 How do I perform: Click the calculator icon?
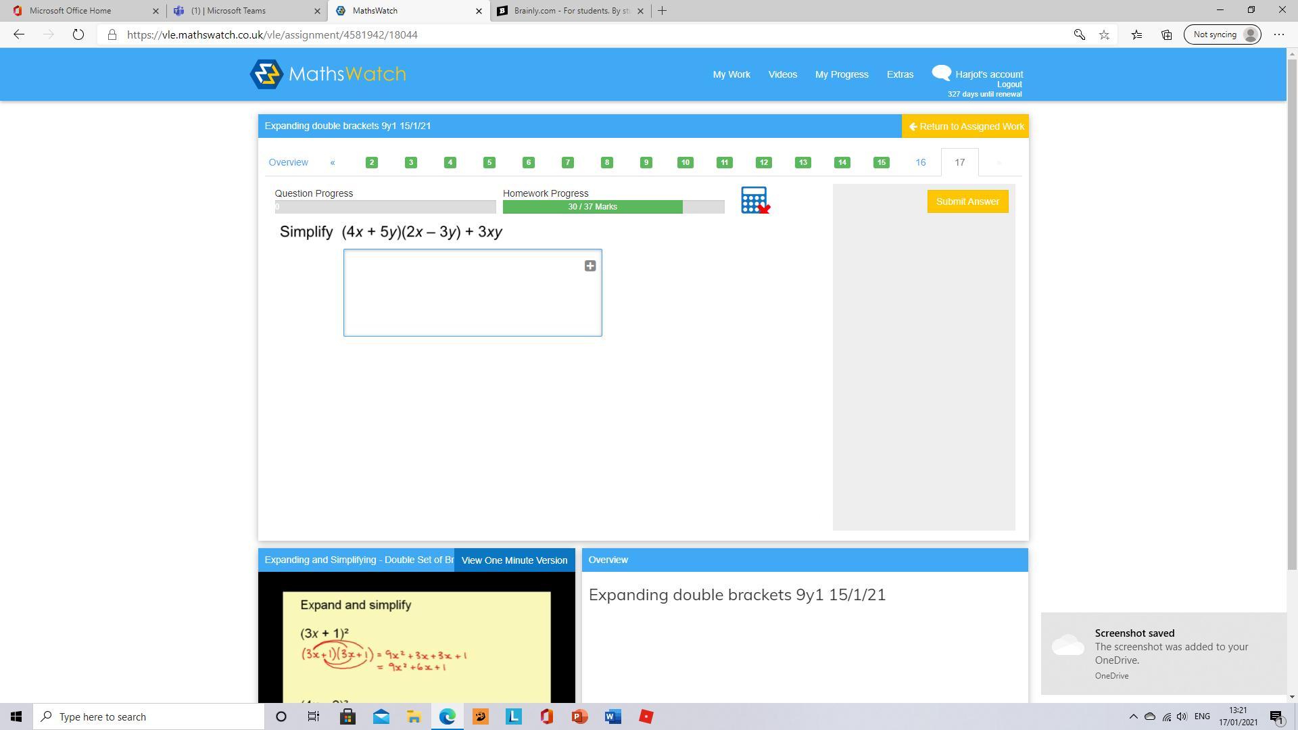[754, 200]
